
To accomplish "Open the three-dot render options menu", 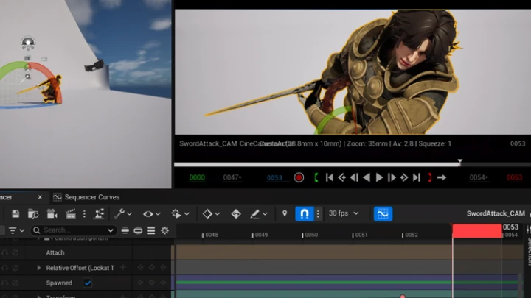I will [x=84, y=213].
